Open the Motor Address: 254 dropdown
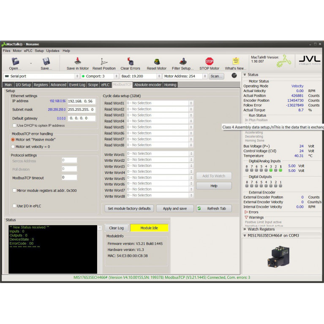 (x=185, y=76)
